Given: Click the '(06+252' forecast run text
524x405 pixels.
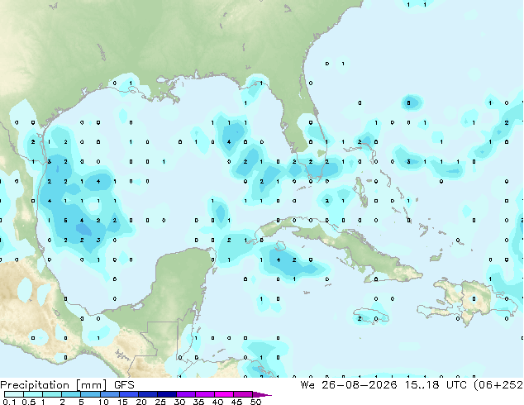Looking at the screenshot, I should coord(498,385).
